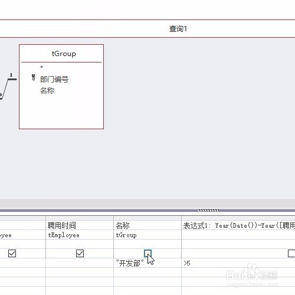Select the 部门编号 field in tGroup

click(54, 80)
